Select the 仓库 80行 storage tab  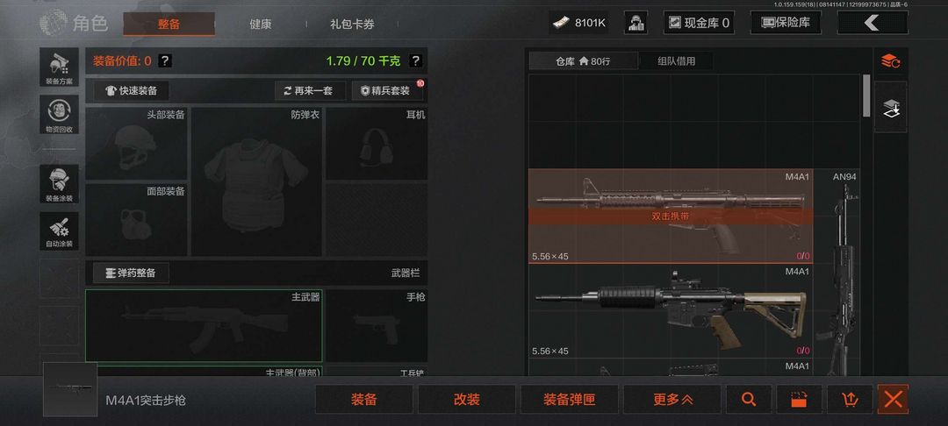tap(584, 61)
